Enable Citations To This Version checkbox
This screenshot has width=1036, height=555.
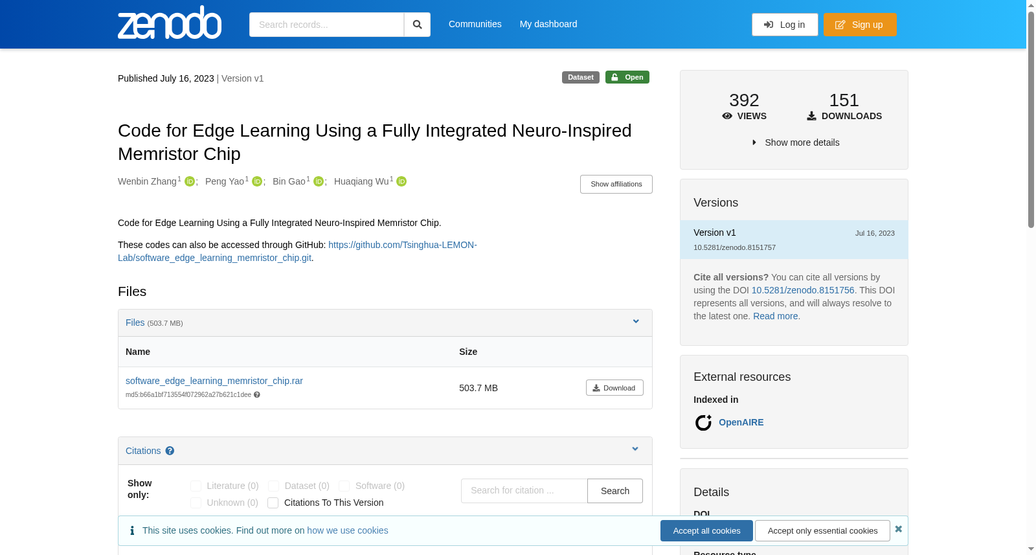pyautogui.click(x=273, y=503)
